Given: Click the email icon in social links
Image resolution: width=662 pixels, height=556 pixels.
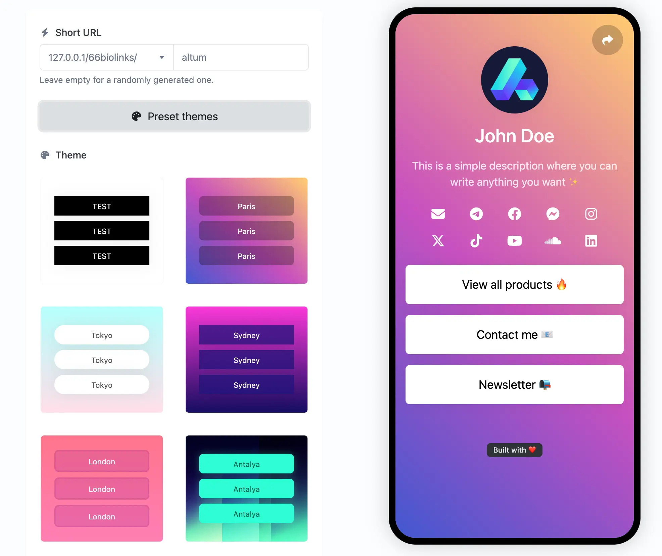Looking at the screenshot, I should [x=437, y=214].
